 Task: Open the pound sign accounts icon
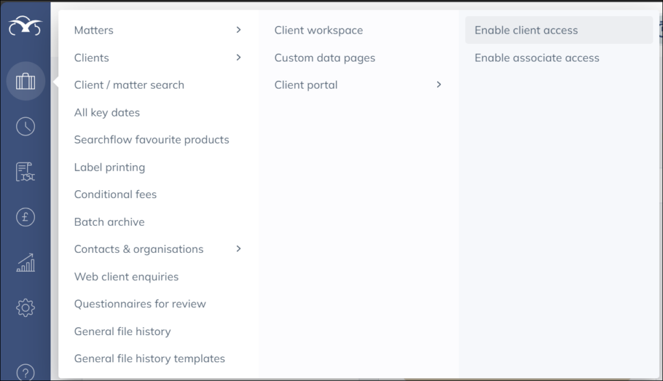tap(25, 217)
